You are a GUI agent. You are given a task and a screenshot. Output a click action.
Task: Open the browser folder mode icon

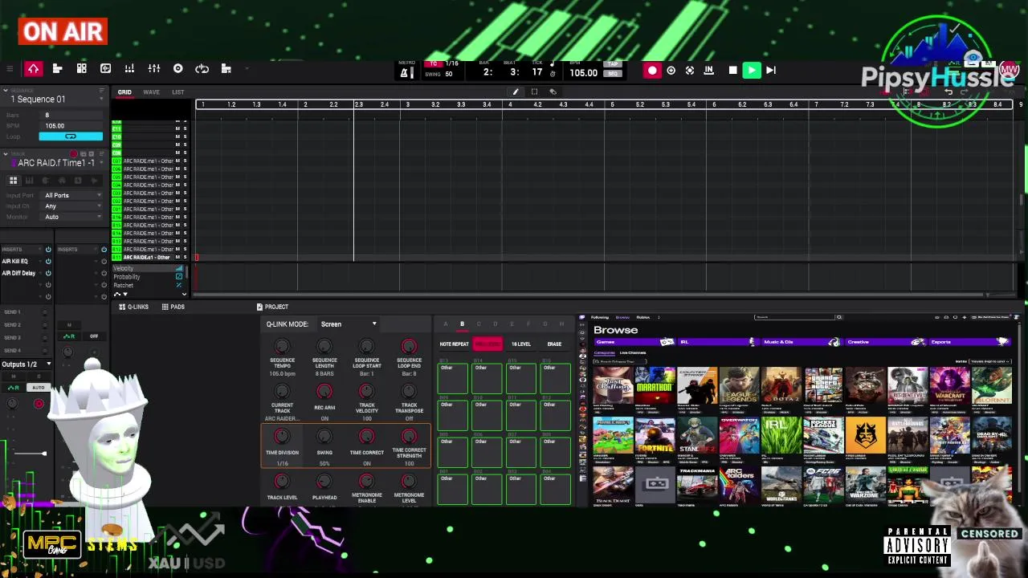[226, 69]
